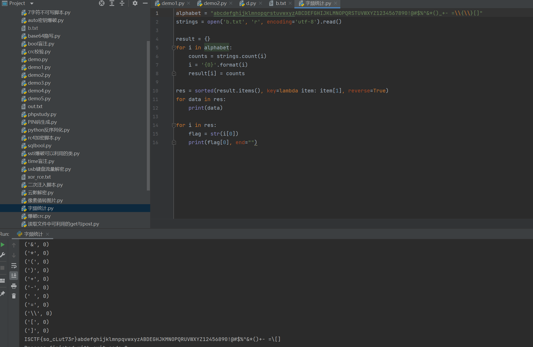
Task: Click the collapse all icon in Project panel
Action: (x=122, y=3)
